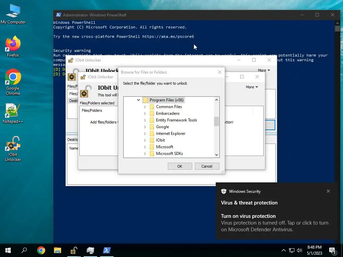
Task: Click the rear IObit Unlocker title bar icon
Action: point(71,60)
